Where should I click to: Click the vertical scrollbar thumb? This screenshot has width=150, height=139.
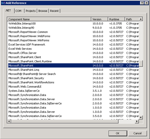coord(141,63)
